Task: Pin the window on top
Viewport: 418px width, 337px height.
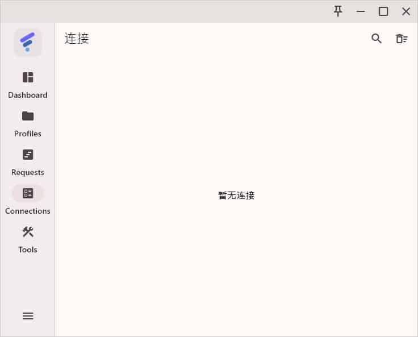Action: tap(338, 11)
